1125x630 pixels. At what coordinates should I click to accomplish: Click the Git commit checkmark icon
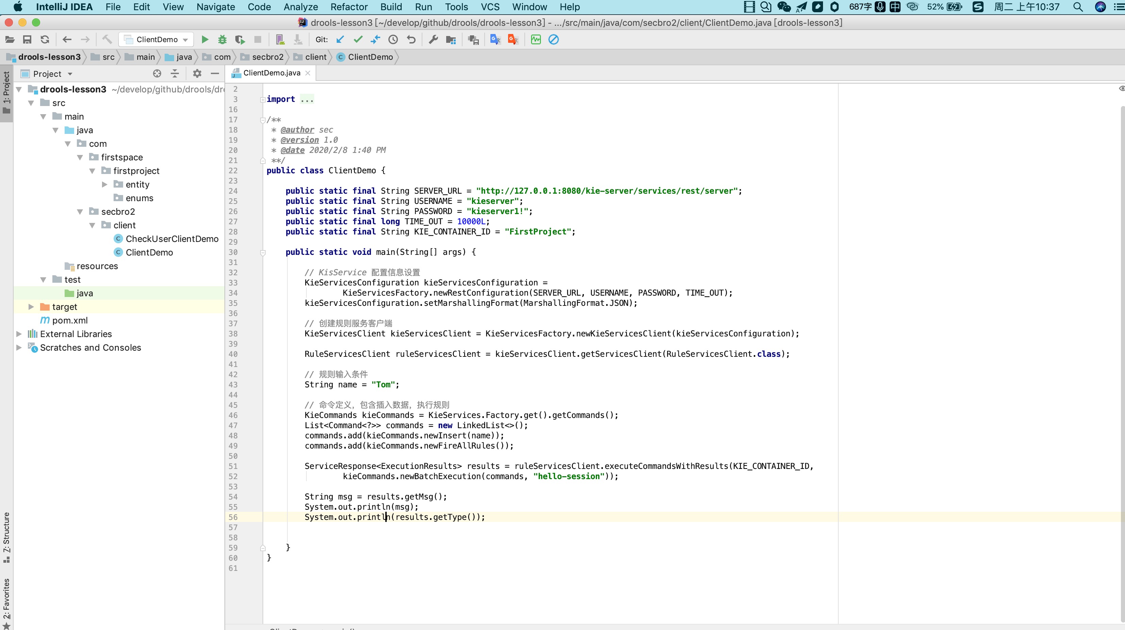[358, 40]
